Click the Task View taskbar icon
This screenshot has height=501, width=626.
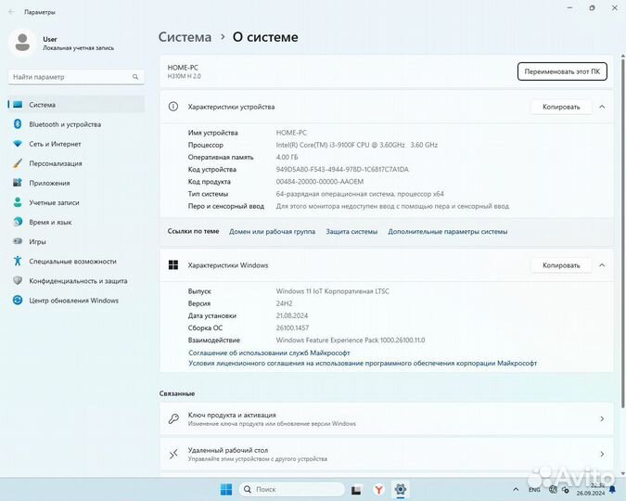[356, 490]
